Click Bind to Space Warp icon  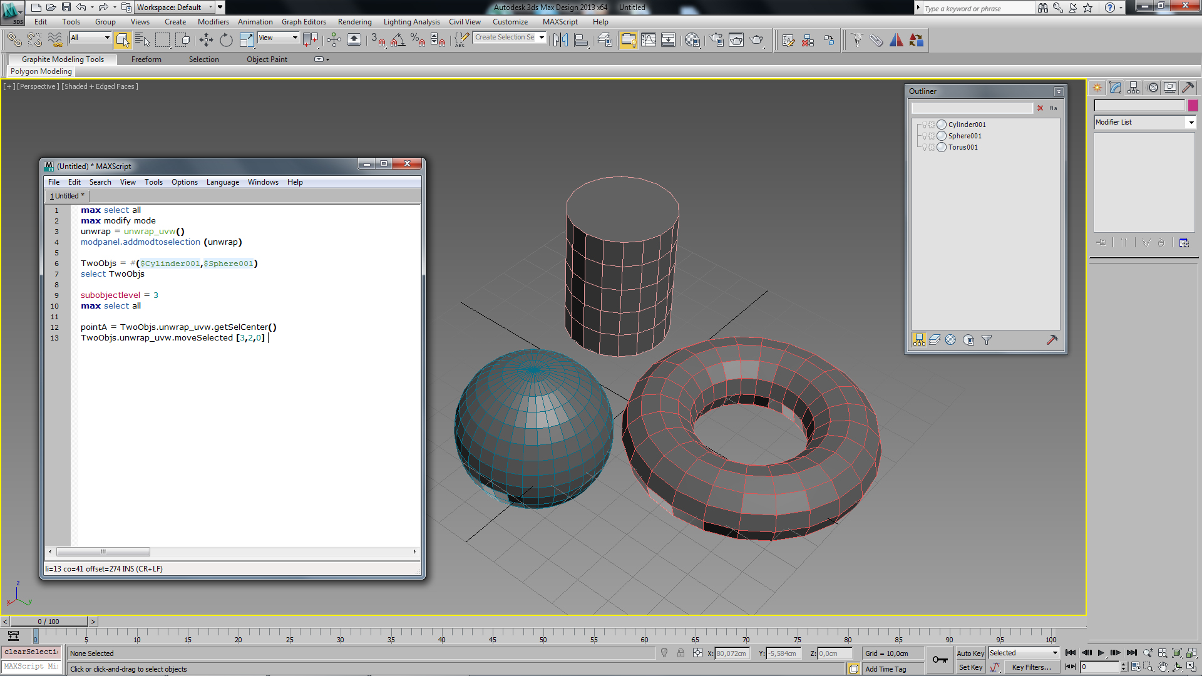pos(55,40)
